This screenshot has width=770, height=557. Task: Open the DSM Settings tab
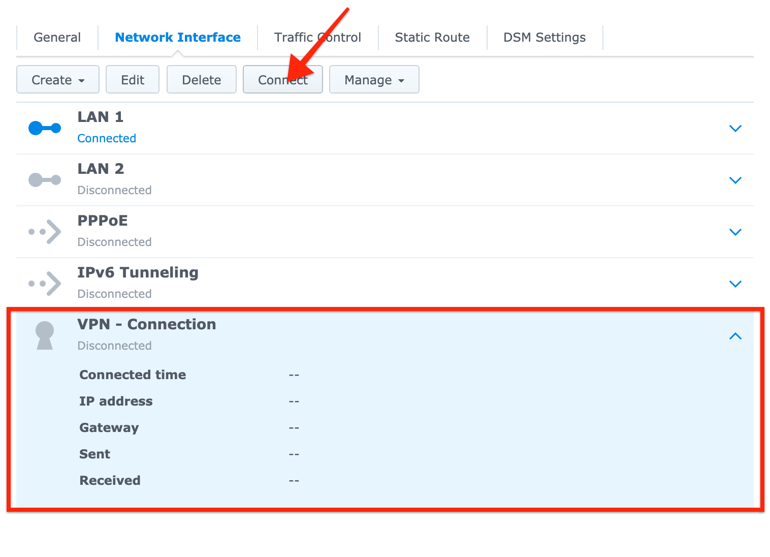click(544, 38)
